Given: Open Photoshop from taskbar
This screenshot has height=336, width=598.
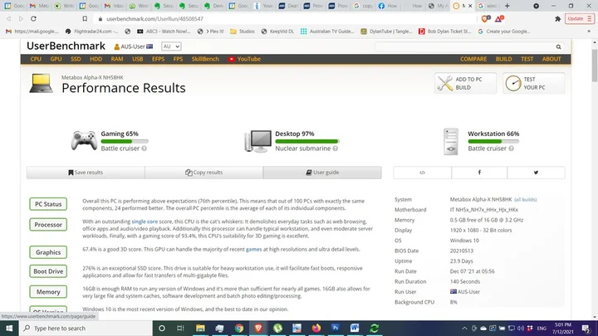Looking at the screenshot, I should [x=336, y=328].
